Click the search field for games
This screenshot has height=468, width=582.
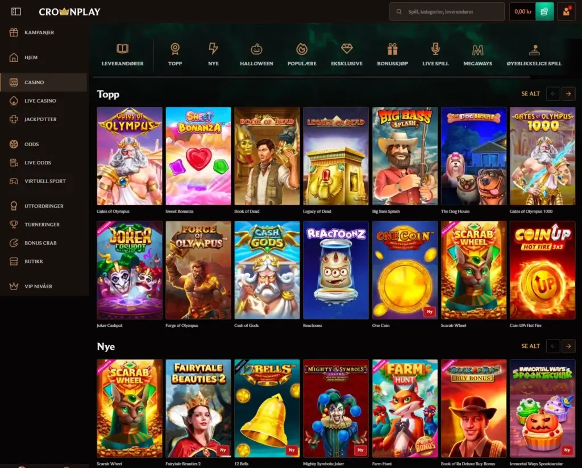(x=447, y=11)
